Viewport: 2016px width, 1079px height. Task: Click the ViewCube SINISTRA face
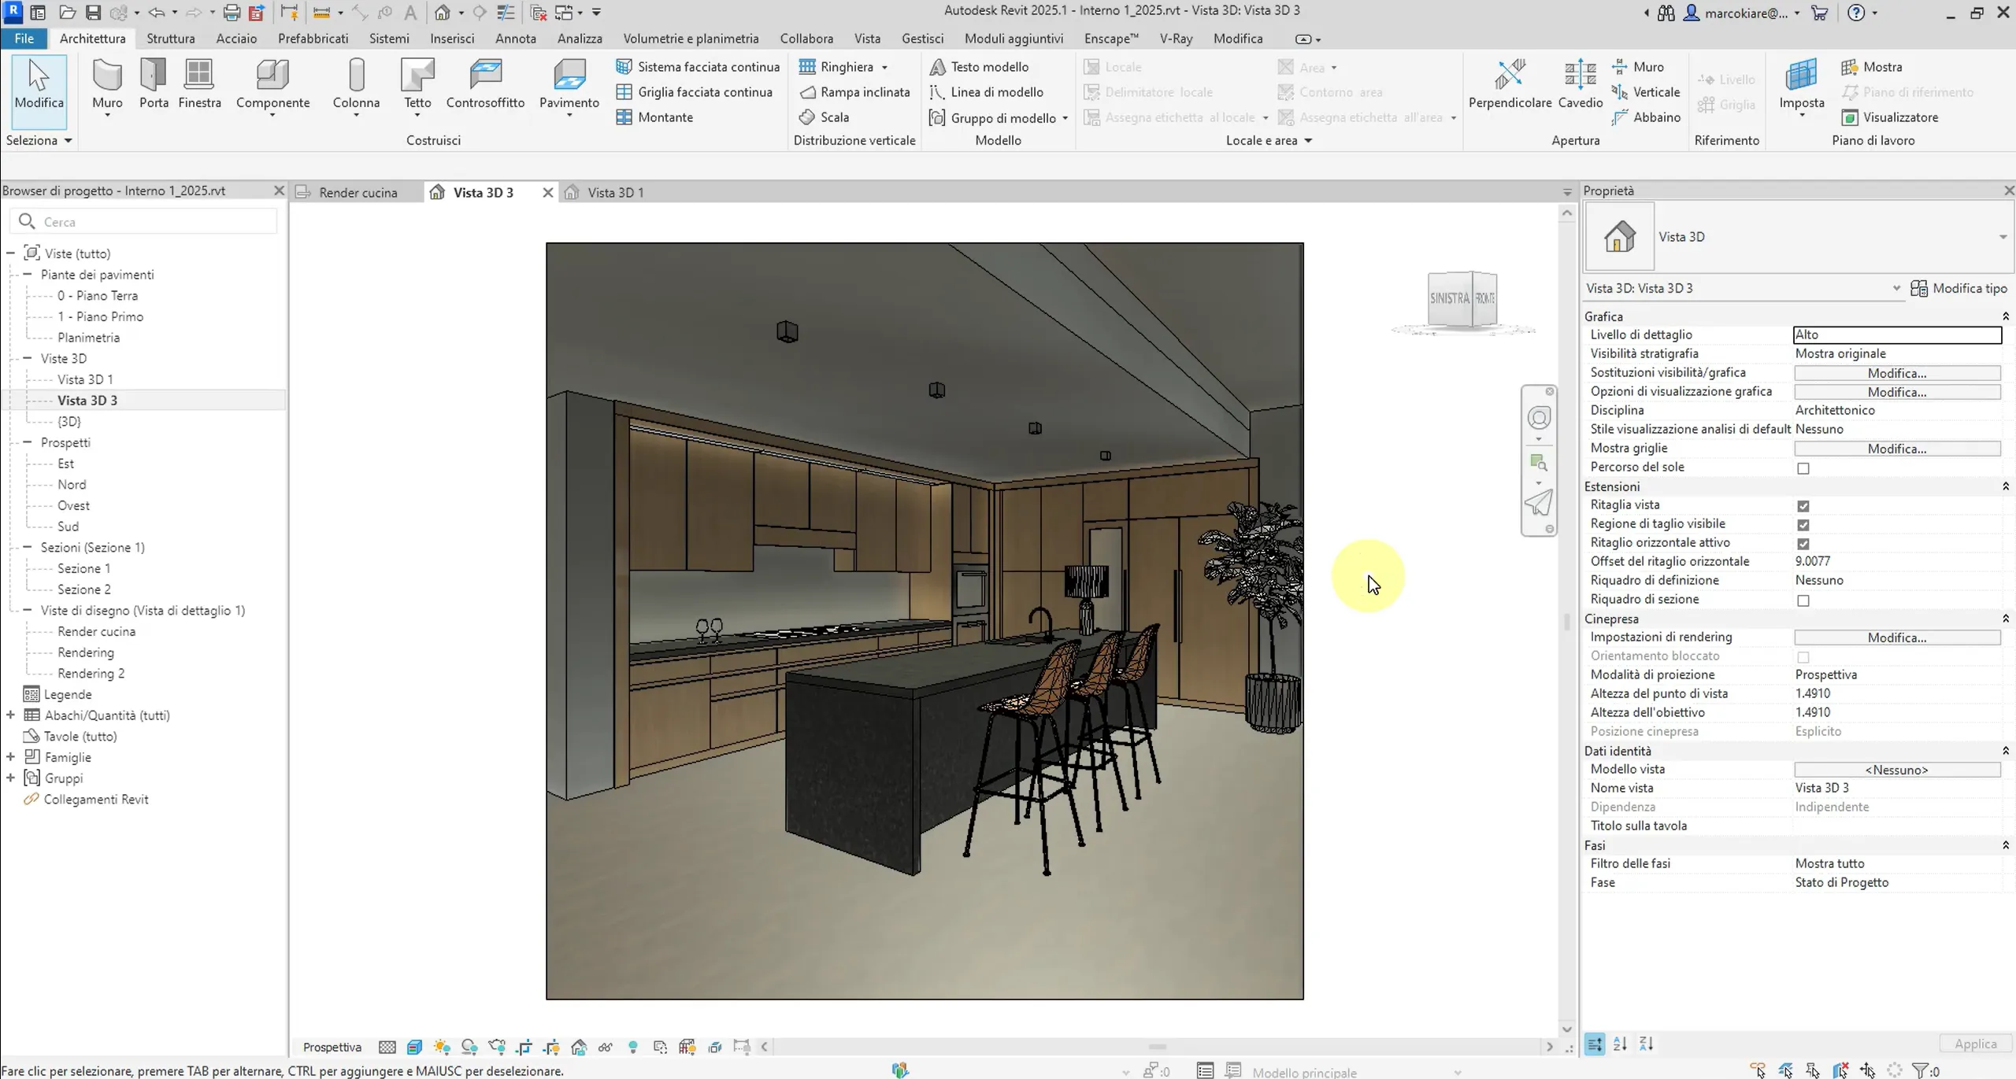pyautogui.click(x=1449, y=299)
